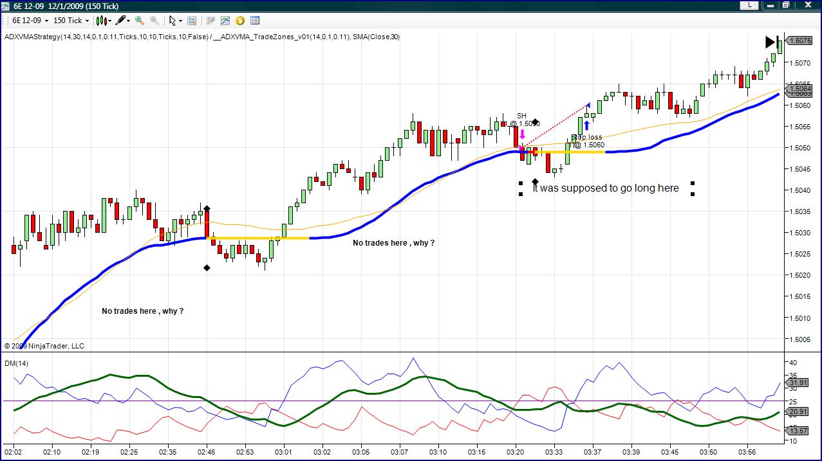Open the Strategies toolbar icon

[210, 21]
